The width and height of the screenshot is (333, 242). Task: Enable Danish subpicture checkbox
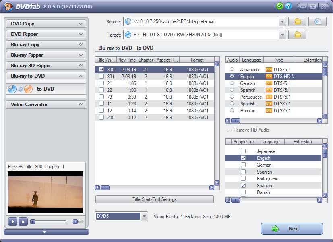[x=243, y=192]
